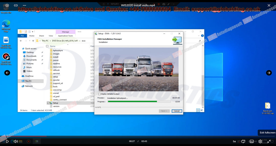This screenshot has height=146, width=276.
Task: Click This PC in the address breadcrumb
Action: (x=45, y=41)
